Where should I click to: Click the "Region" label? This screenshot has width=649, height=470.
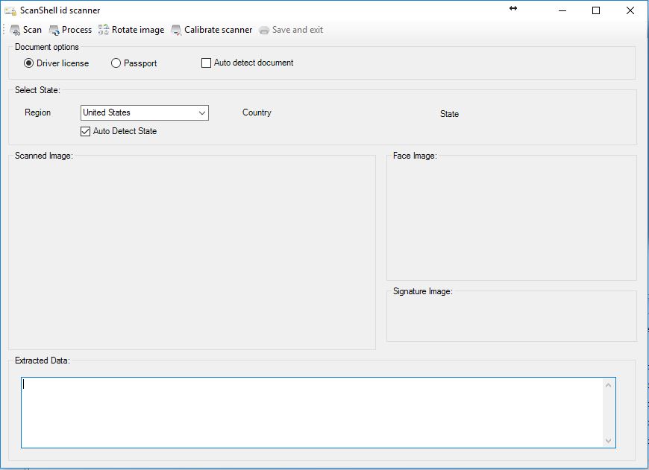37,113
